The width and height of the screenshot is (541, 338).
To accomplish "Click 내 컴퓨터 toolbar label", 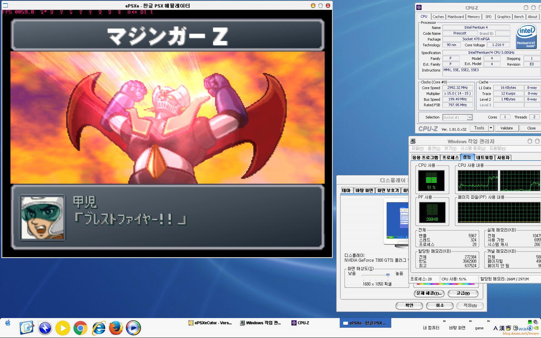I will pos(431,328).
